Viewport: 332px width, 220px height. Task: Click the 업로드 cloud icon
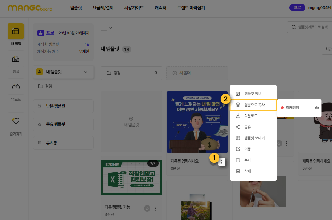click(16, 86)
